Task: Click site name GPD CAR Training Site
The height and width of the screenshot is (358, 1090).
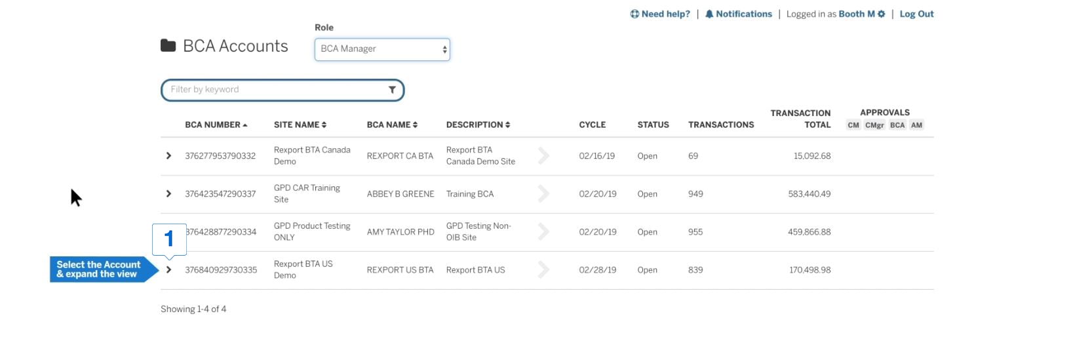Action: pos(307,194)
